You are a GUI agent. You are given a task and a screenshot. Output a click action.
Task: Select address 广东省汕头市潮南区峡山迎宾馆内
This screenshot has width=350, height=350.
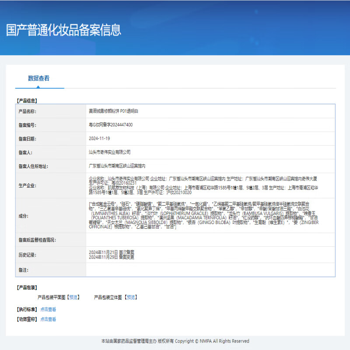point(117,166)
